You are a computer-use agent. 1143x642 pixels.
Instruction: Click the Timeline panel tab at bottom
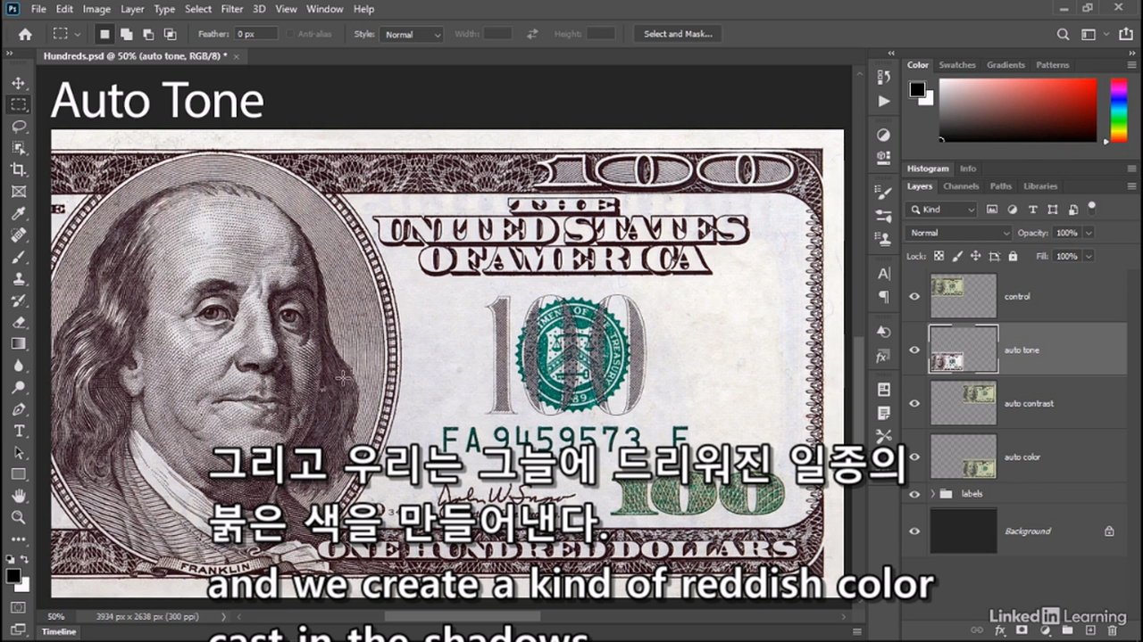tap(59, 631)
